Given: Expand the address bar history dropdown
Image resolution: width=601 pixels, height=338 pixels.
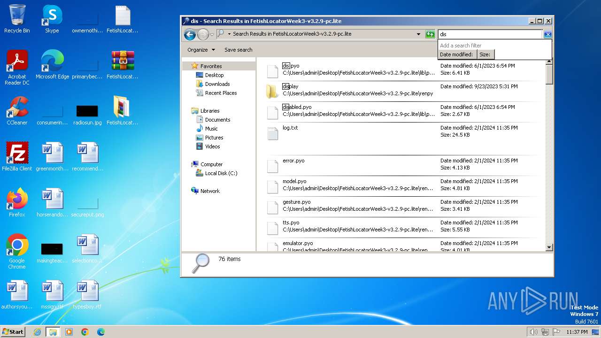Looking at the screenshot, I should coord(418,34).
